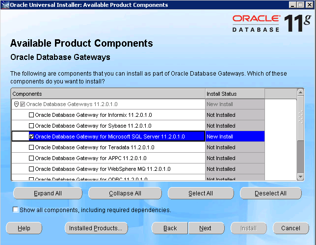
Task: Click the component list scrollbar thumb
Action: click(x=300, y=118)
